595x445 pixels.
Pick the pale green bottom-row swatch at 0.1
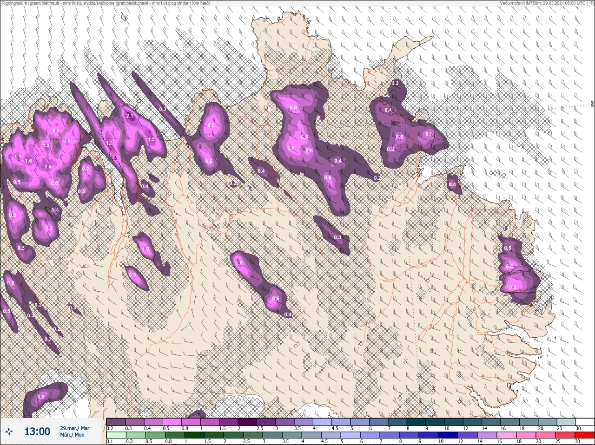click(x=116, y=435)
